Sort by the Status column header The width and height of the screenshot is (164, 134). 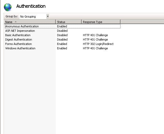coord(61,22)
